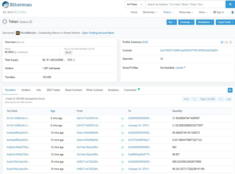The width and height of the screenshot is (235, 174).
Task: Click the Edit link in Profile Summary
Action: click(x=145, y=42)
